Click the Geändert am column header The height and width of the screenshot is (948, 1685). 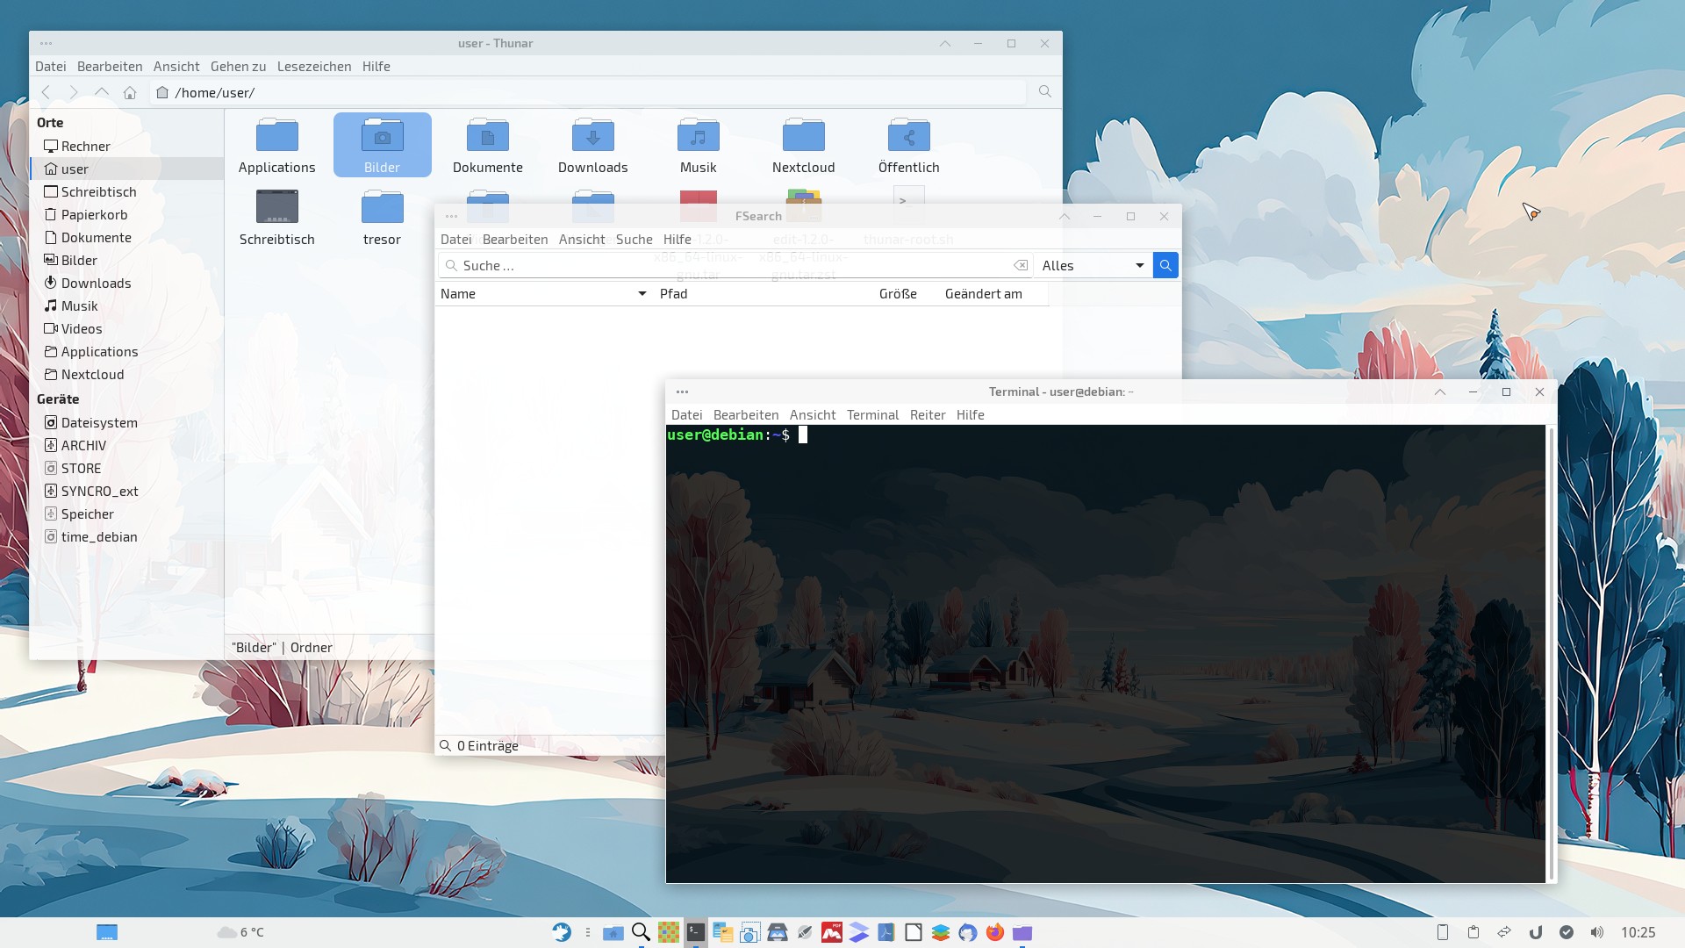(983, 294)
